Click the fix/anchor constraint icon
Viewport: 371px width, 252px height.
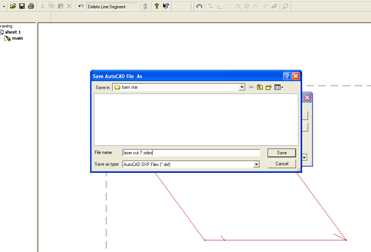pos(274,6)
